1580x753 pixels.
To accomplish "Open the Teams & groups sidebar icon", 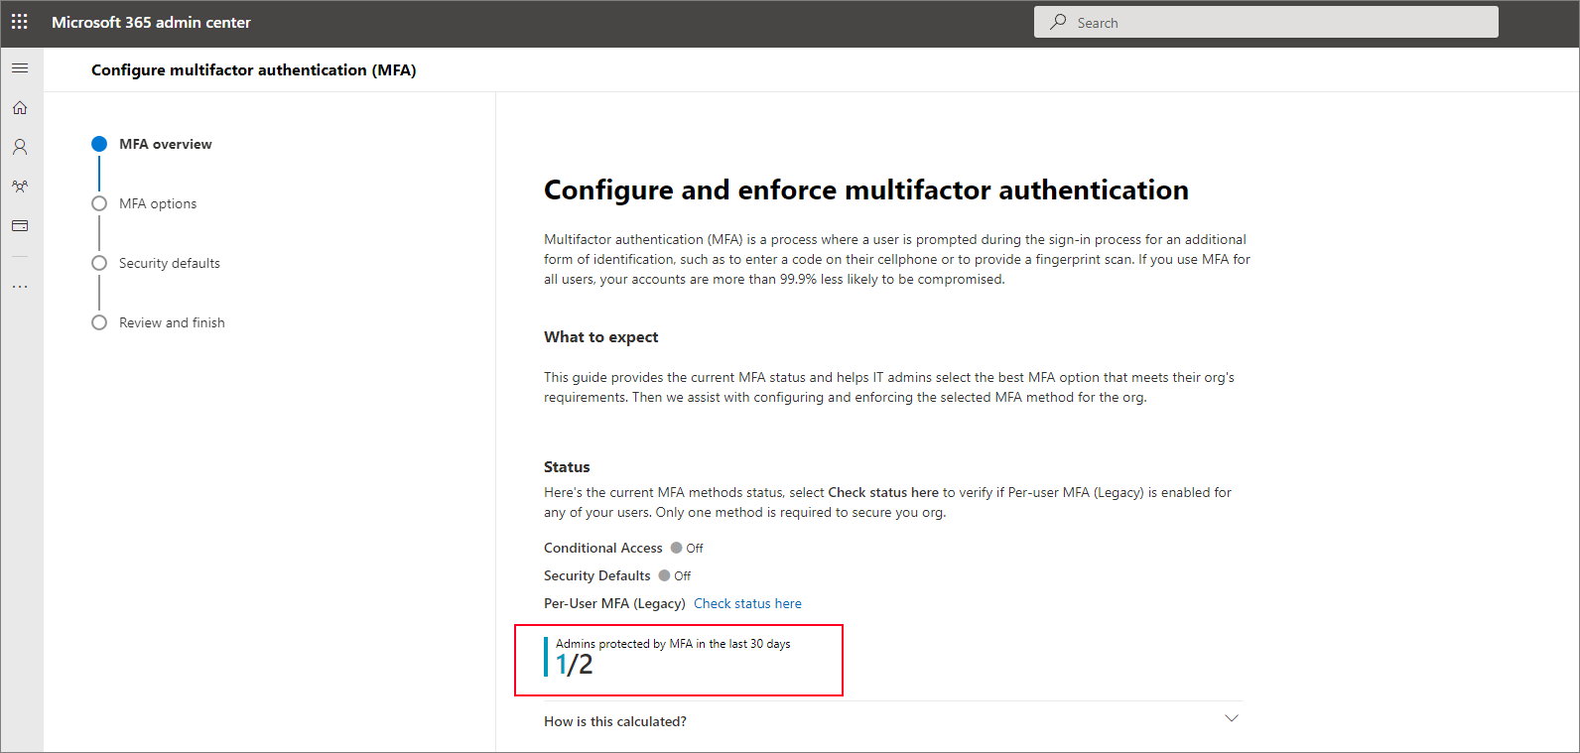I will (20, 187).
